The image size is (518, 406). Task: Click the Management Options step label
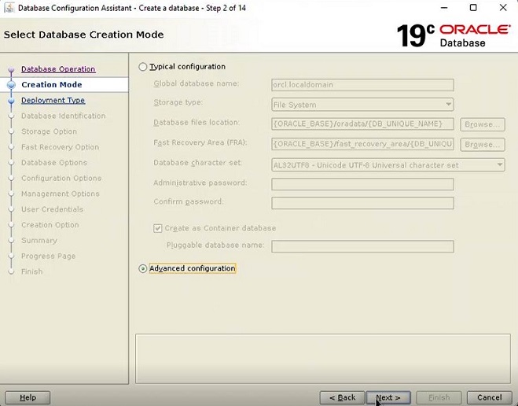(60, 194)
